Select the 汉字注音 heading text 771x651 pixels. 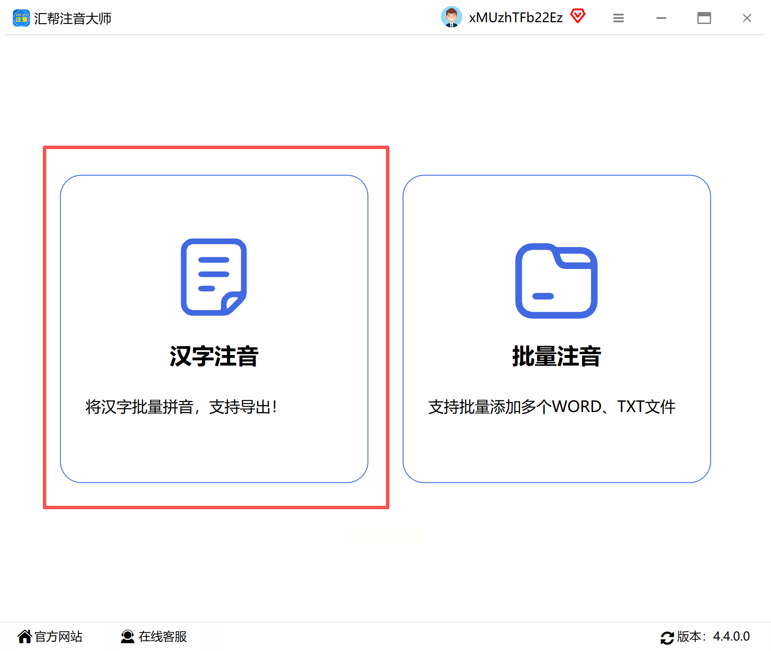click(214, 356)
